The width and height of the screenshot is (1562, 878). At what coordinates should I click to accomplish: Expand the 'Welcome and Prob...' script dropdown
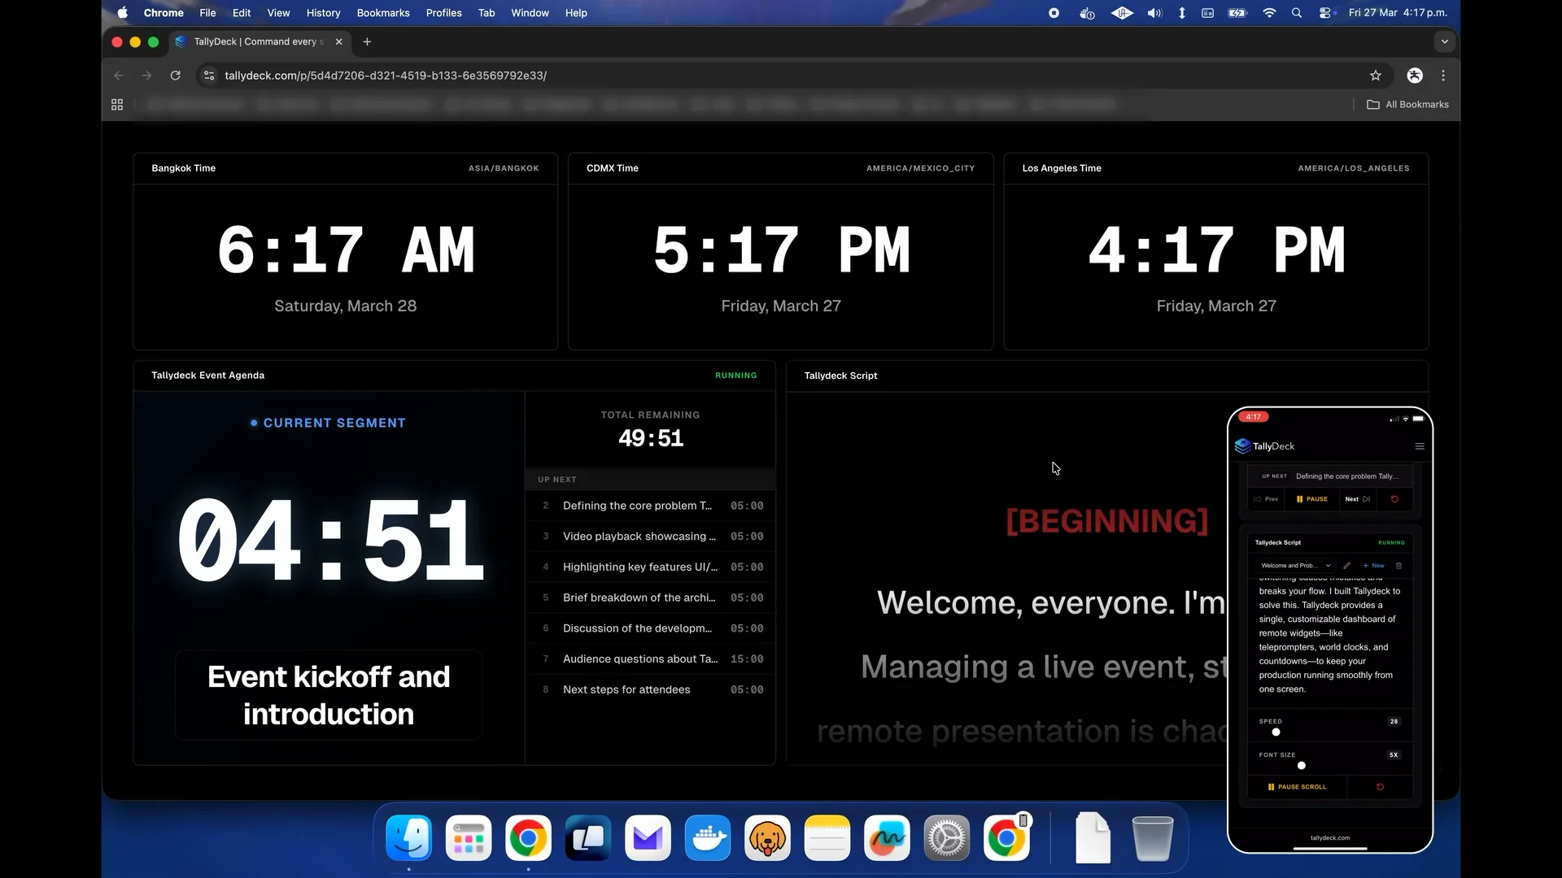(1295, 566)
